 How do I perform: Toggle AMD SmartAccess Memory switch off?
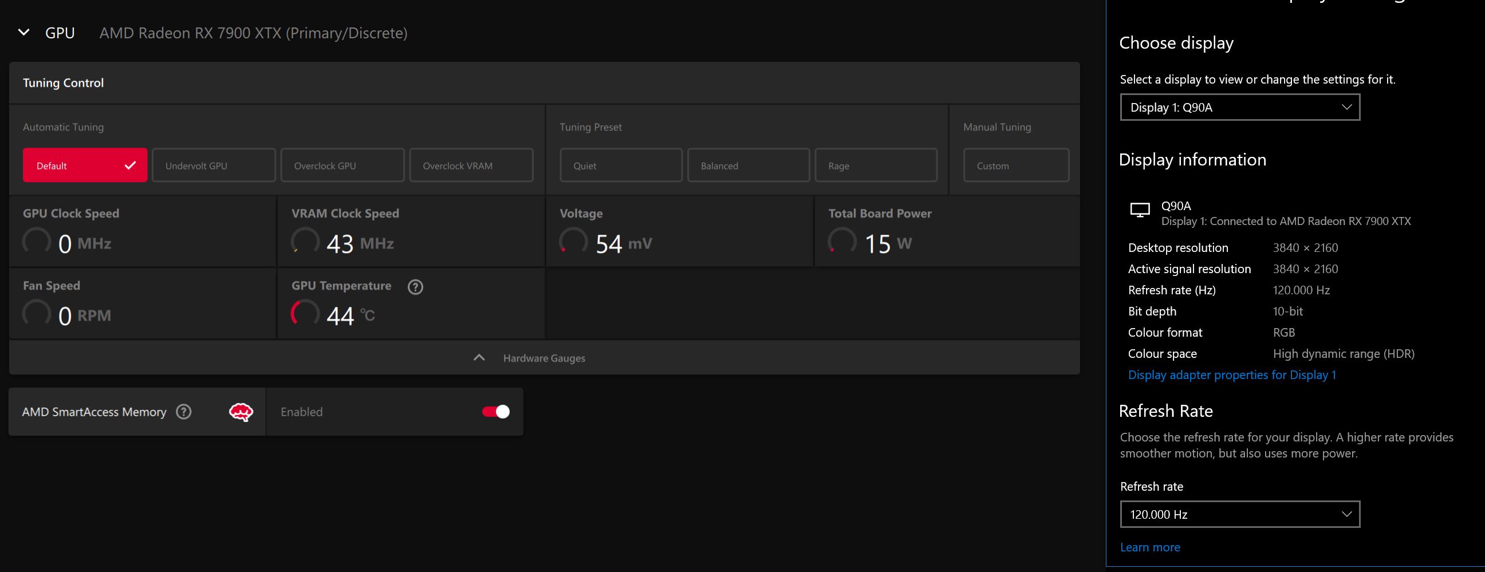[x=496, y=412]
